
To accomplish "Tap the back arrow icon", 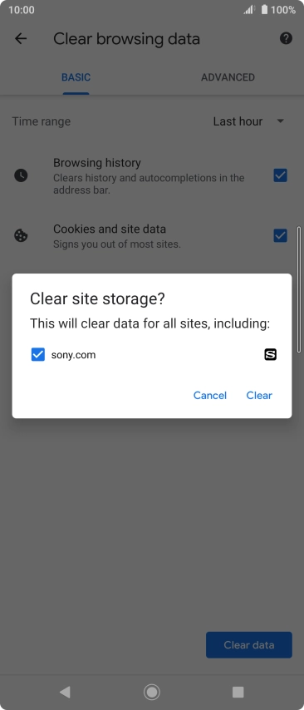I will pyautogui.click(x=21, y=39).
